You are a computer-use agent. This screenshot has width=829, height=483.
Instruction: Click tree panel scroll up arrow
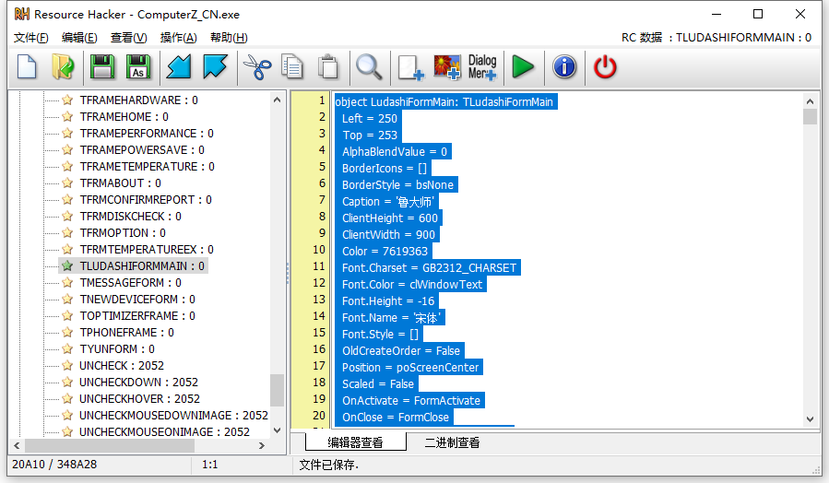coord(277,100)
